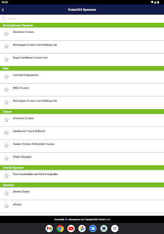Open the Search sponsors field
The width and height of the screenshot is (164, 234).
tap(82, 19)
